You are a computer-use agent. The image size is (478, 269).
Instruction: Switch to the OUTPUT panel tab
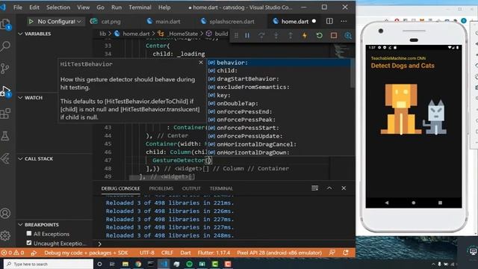[191, 188]
